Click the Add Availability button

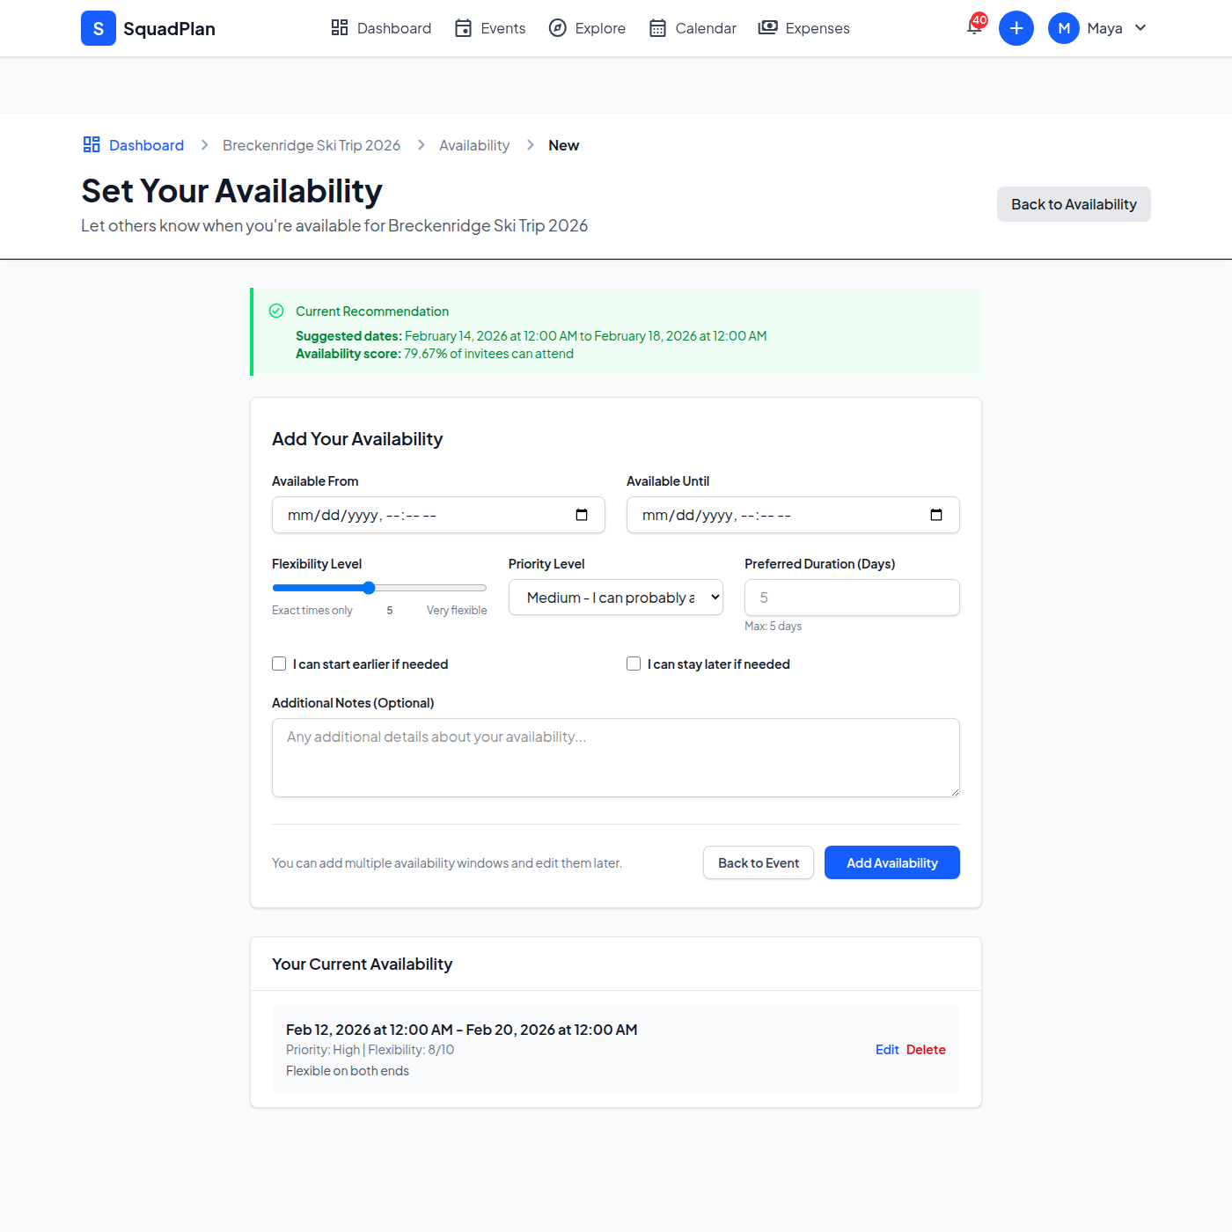pos(891,862)
